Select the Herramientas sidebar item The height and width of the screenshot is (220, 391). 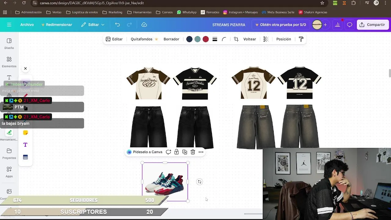click(9, 135)
